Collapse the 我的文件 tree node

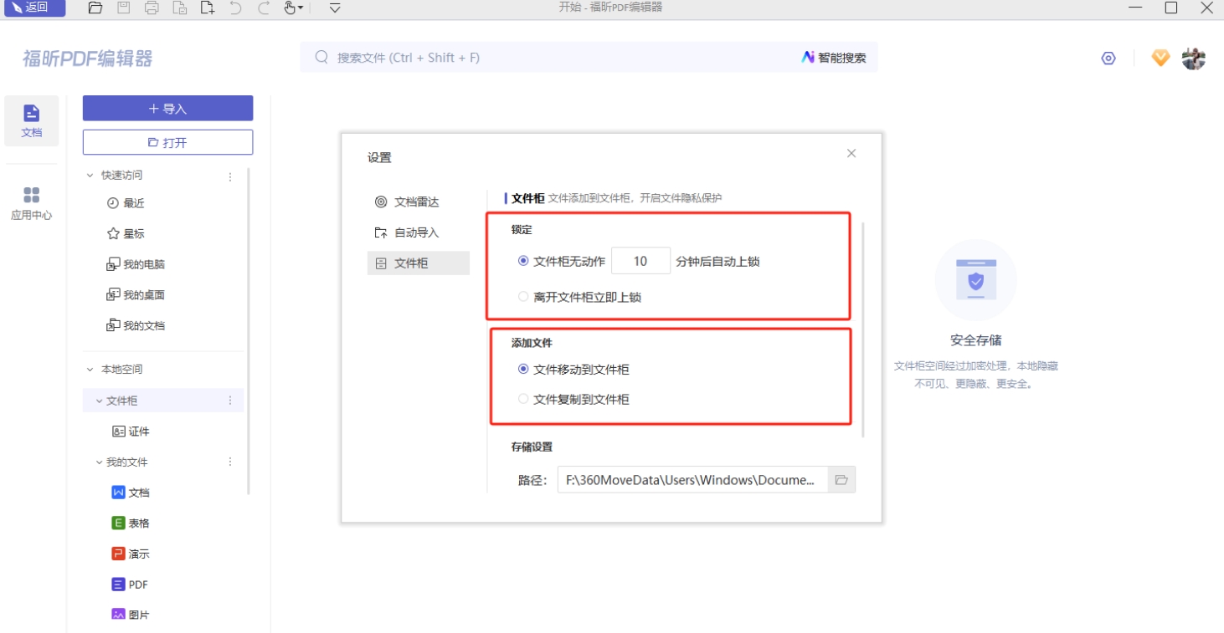99,462
